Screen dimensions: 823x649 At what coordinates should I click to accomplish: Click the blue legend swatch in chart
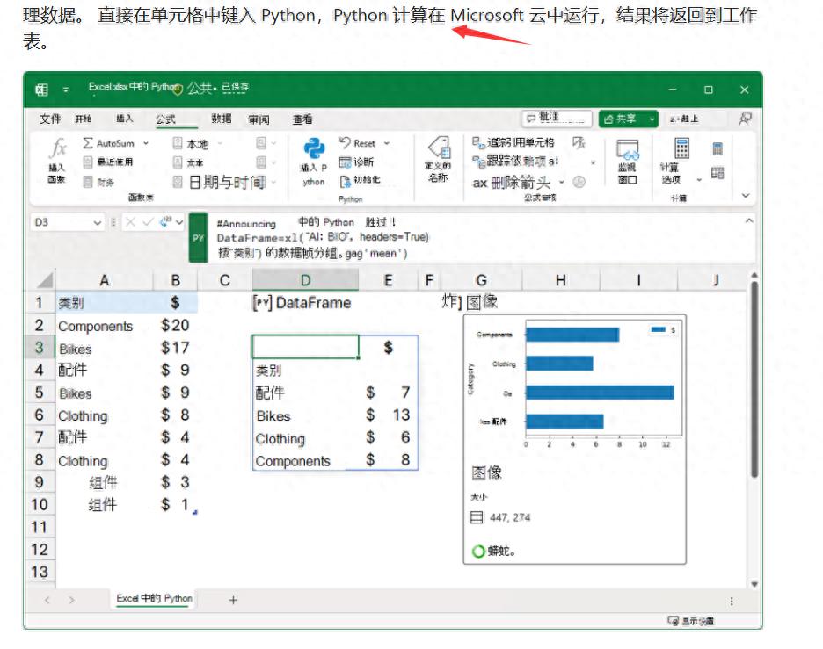pos(659,329)
